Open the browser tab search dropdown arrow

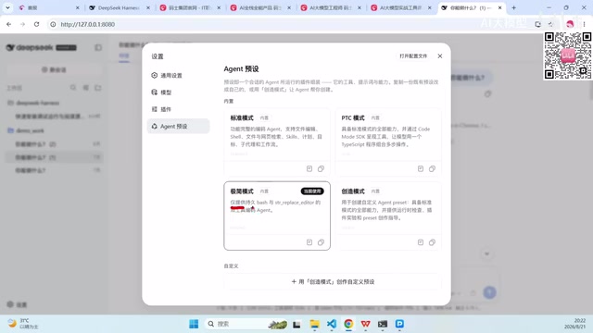click(7, 7)
